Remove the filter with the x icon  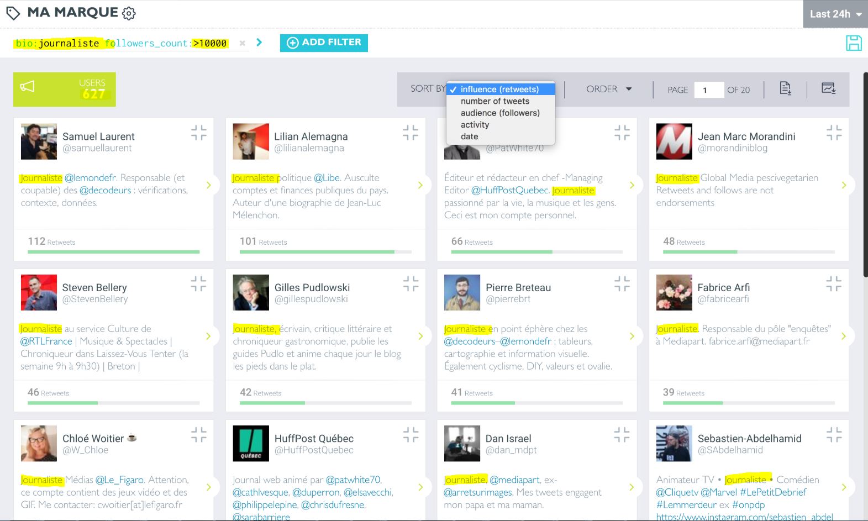242,43
